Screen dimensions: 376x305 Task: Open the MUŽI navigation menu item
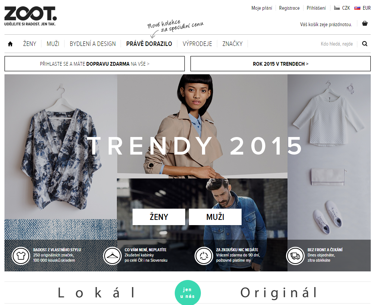53,44
